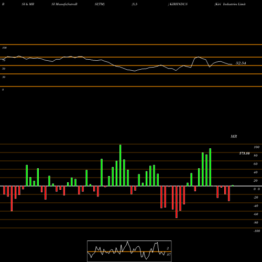Click the KIRIINDUS ticker text in header
This screenshot has height=262, width=262.
pyautogui.click(x=179, y=4)
